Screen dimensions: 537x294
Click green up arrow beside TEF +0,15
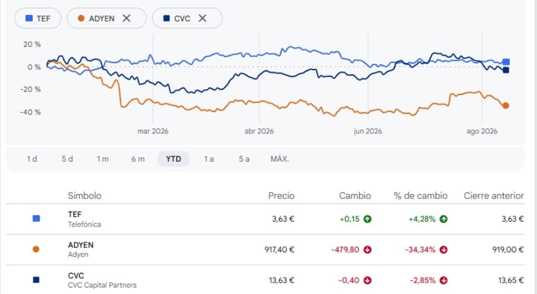click(x=367, y=219)
